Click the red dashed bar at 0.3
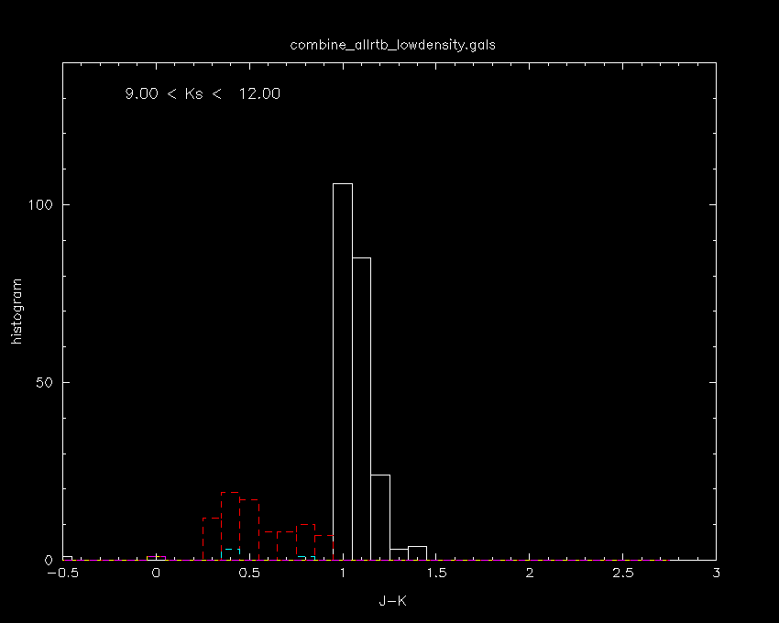Viewport: 779px width, 623px height. (x=212, y=539)
